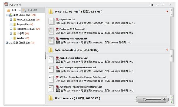Screen dimensions: 178x107
Task: Click the PhSp_CS2_UE_Ret group header title
Action: [79, 12]
